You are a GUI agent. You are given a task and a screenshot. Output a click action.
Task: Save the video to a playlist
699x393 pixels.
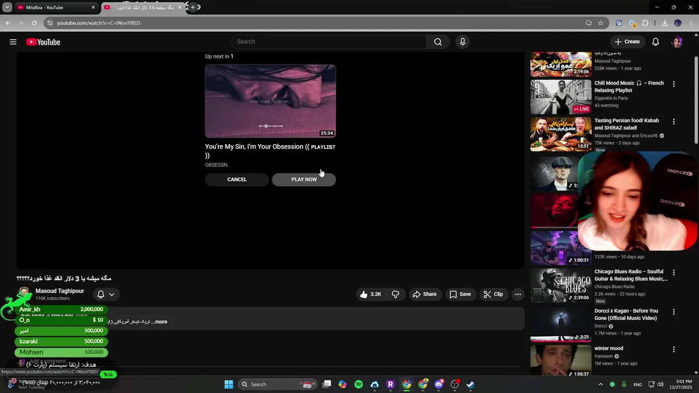coord(460,294)
